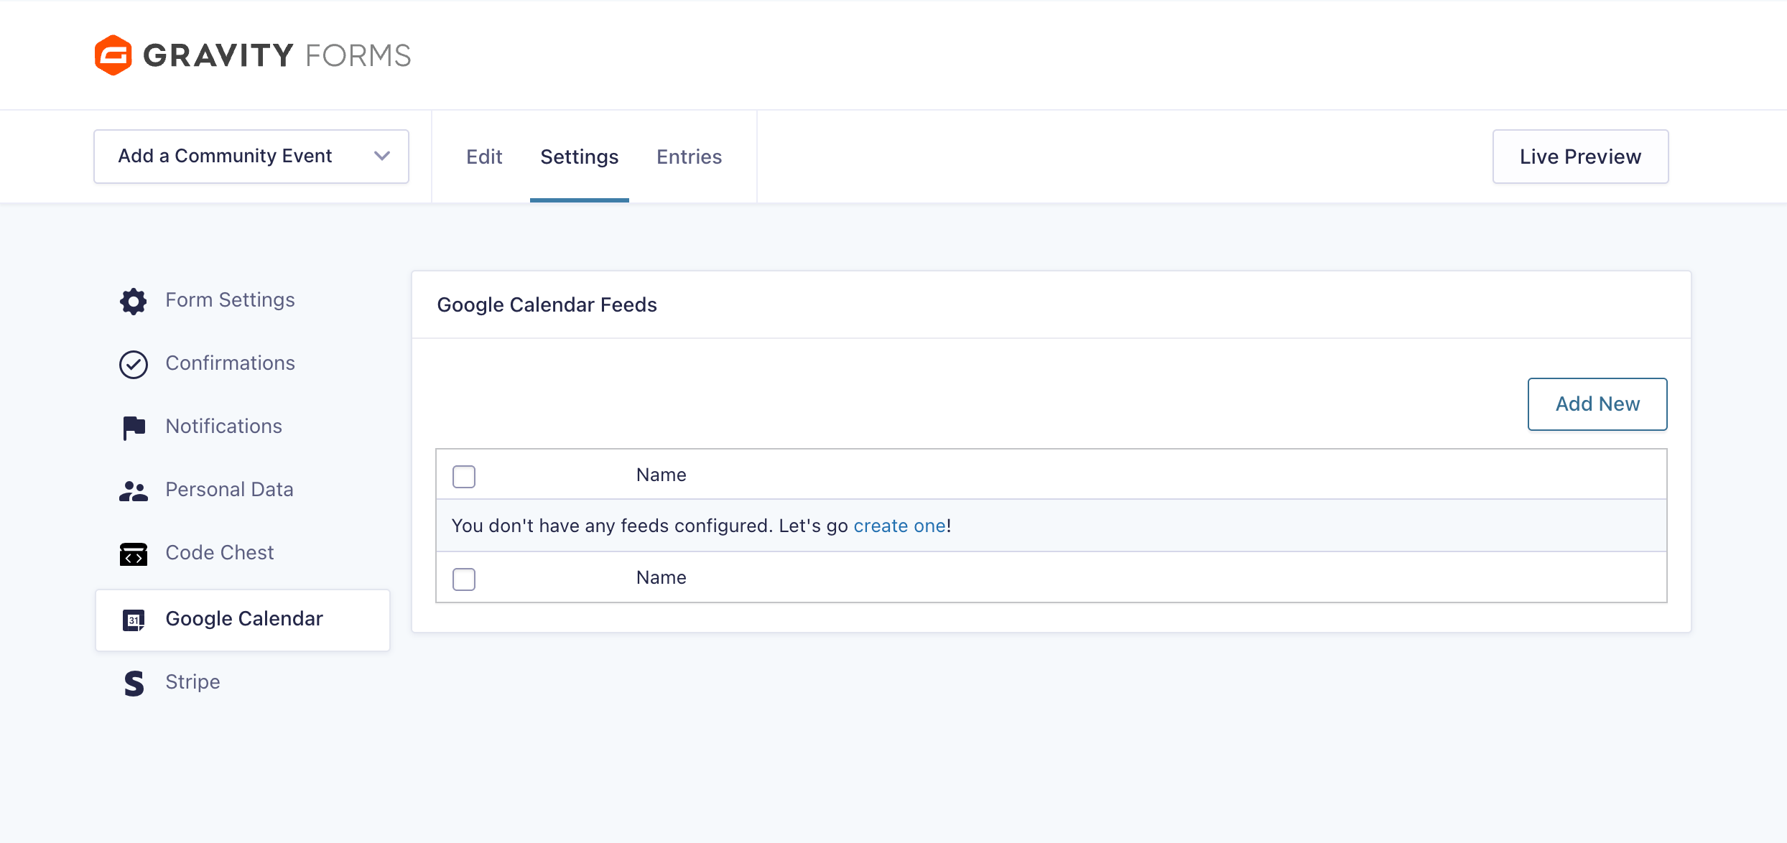
Task: Click the Personal Data people icon
Action: coord(133,490)
